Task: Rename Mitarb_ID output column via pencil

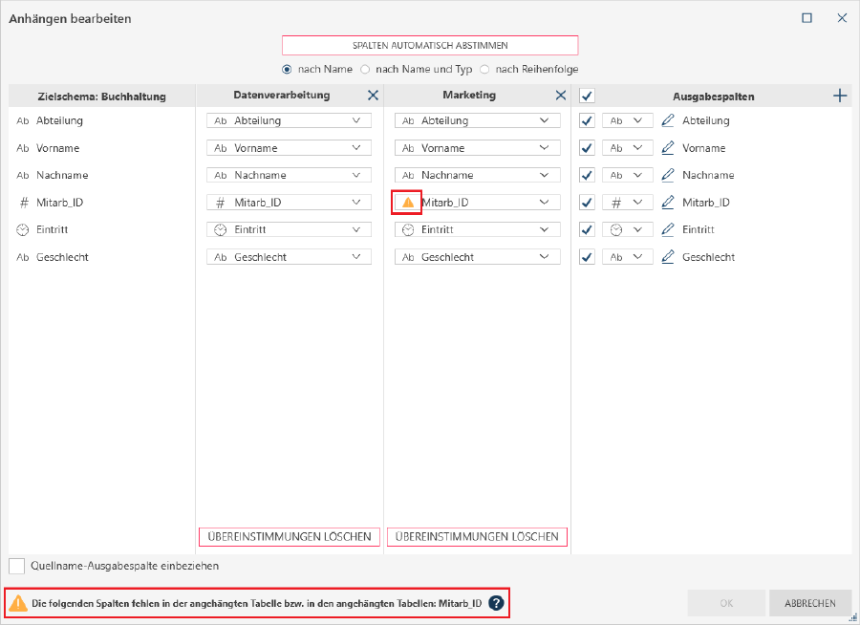Action: pos(668,203)
